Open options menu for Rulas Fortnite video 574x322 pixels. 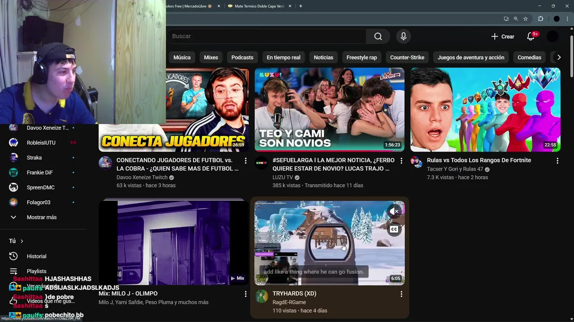557,161
